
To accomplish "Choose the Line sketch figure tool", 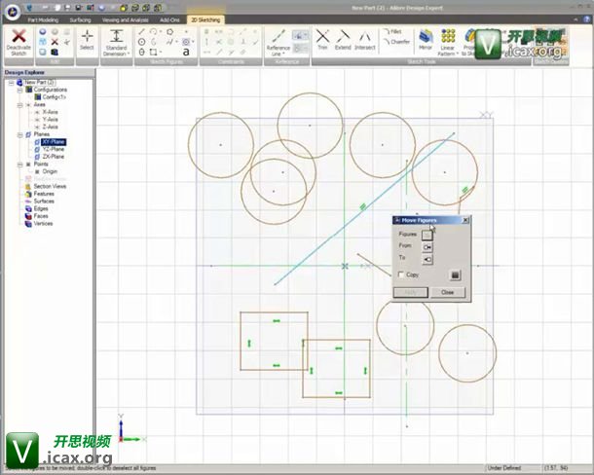I will tap(141, 32).
